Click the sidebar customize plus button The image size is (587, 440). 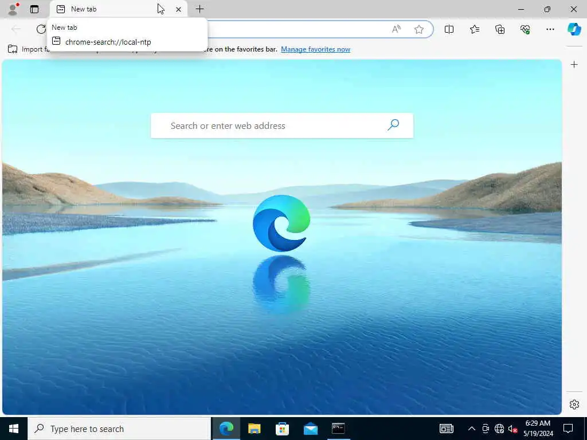point(574,64)
